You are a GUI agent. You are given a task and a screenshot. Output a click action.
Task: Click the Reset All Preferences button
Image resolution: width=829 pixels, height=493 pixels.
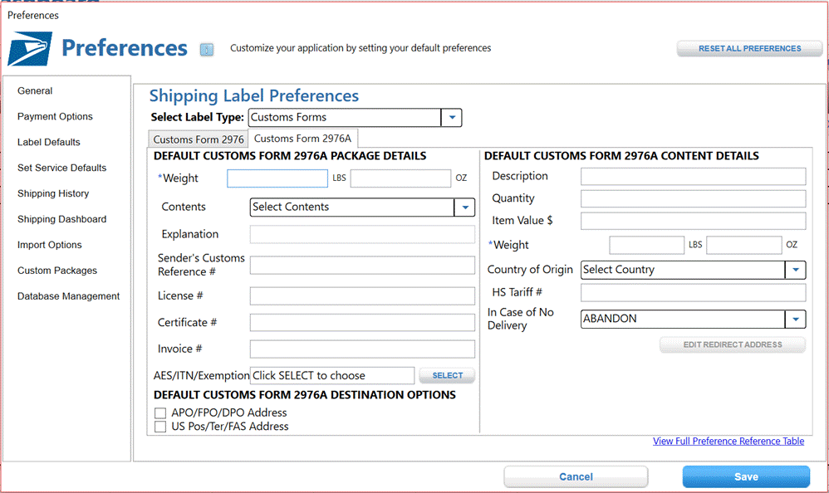(750, 48)
